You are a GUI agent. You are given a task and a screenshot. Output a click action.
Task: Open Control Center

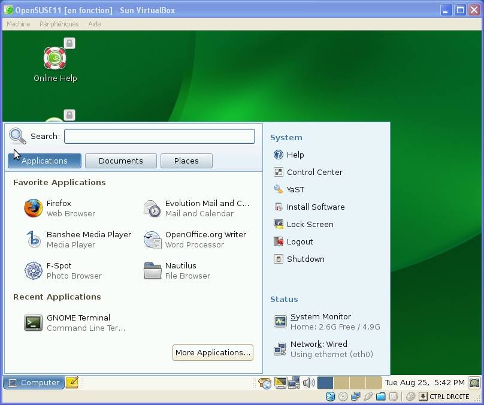[308, 172]
